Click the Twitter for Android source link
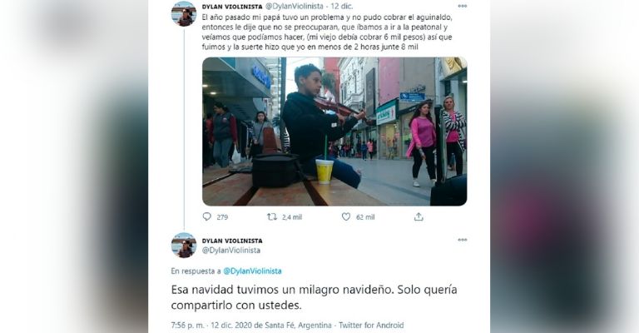 point(371,326)
